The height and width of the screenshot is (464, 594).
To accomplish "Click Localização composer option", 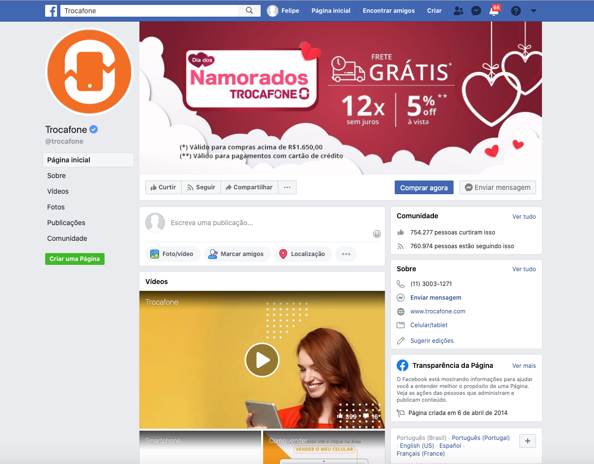I will tap(303, 254).
